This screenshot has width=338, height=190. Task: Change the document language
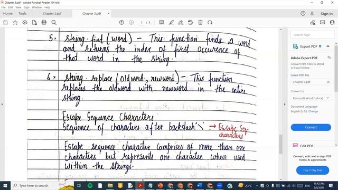point(313,111)
